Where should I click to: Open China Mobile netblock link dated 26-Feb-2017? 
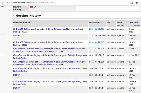tap(49, 63)
